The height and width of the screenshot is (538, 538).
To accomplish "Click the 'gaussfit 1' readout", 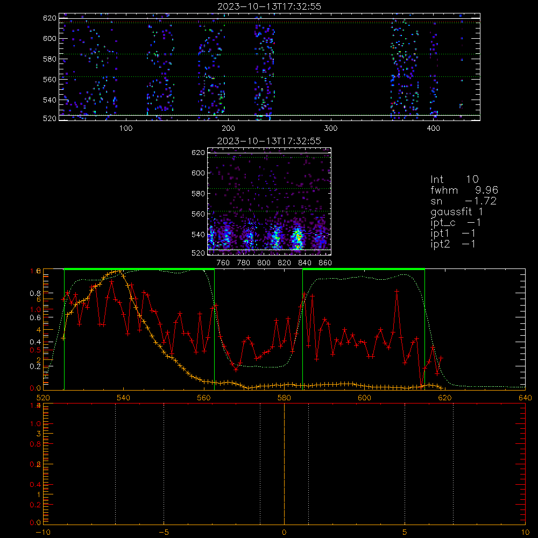I will coord(457,211).
